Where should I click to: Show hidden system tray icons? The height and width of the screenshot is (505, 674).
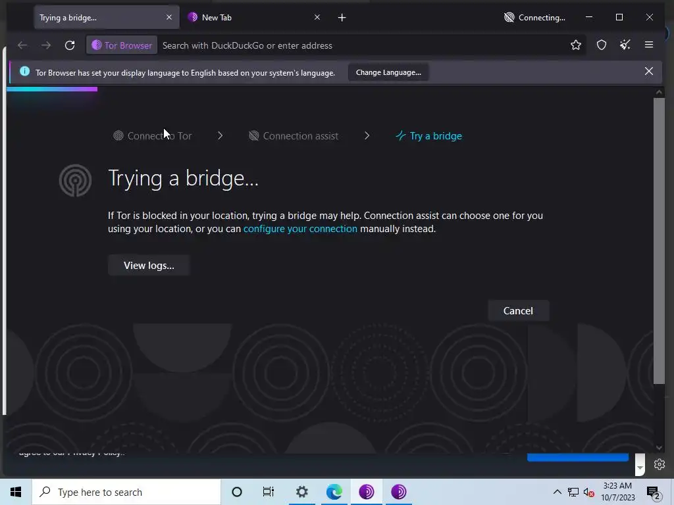[557, 492]
